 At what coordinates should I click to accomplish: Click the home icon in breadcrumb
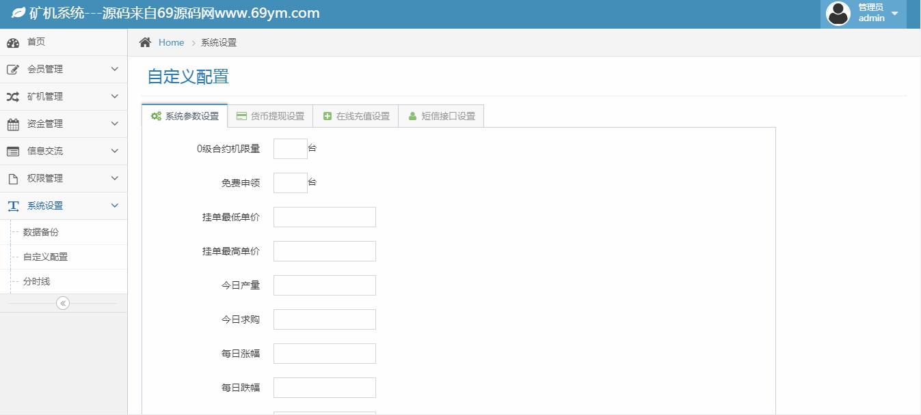coord(145,42)
